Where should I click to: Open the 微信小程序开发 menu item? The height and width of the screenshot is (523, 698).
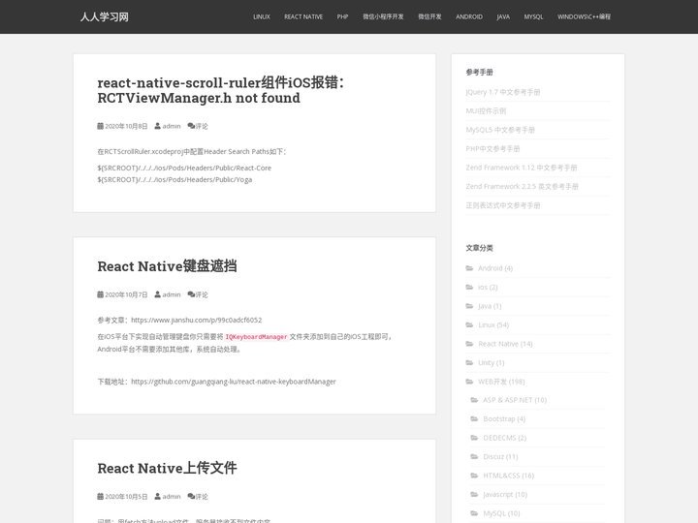coord(383,16)
